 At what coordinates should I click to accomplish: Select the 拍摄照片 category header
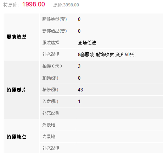tap(16, 90)
